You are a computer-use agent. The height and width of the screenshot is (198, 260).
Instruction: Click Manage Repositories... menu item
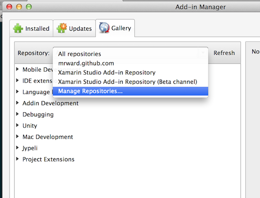click(x=130, y=91)
